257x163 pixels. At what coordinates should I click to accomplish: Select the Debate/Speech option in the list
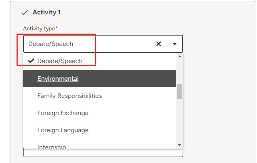(60, 61)
